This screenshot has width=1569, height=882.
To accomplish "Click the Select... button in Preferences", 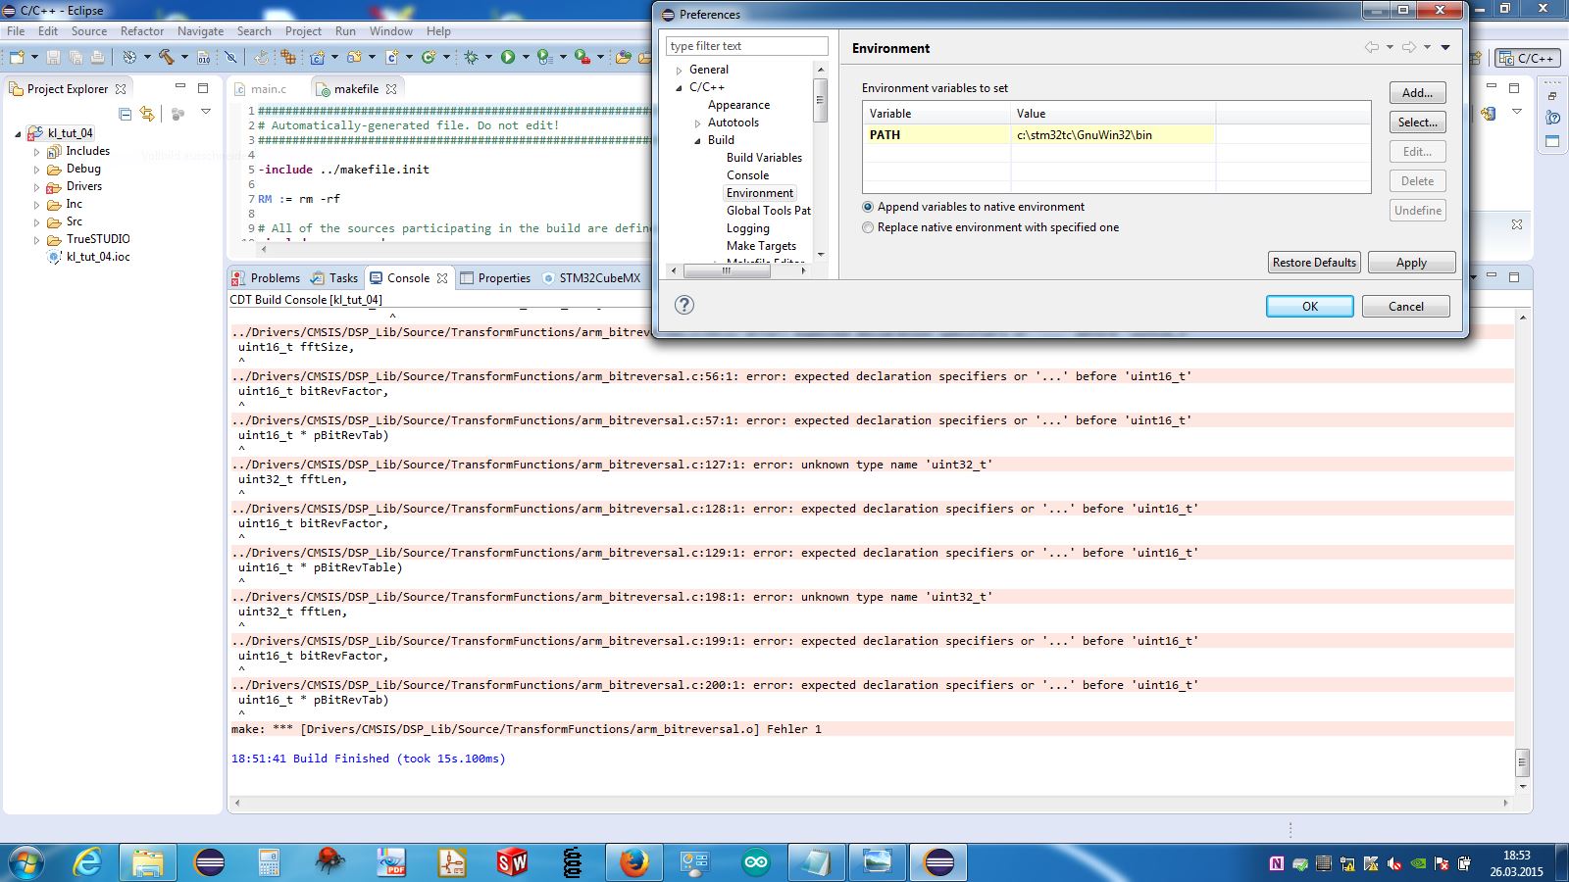I will (x=1417, y=122).
